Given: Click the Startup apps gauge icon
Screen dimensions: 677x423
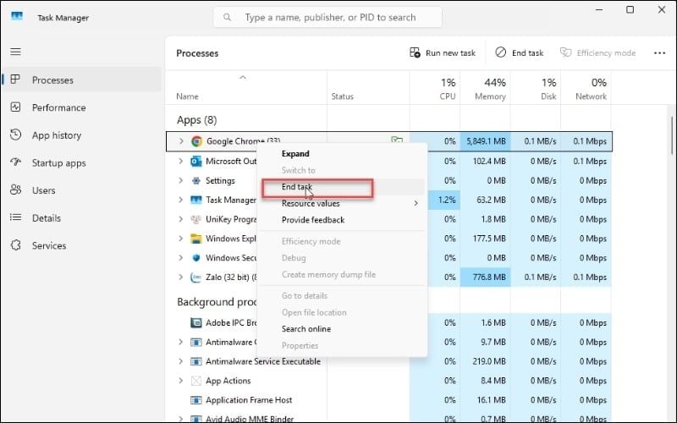Looking at the screenshot, I should [15, 162].
